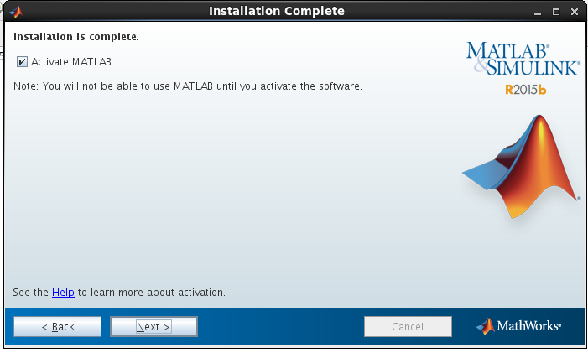
Task: Click the 'Installation Complete' title bar text
Action: pyautogui.click(x=276, y=11)
